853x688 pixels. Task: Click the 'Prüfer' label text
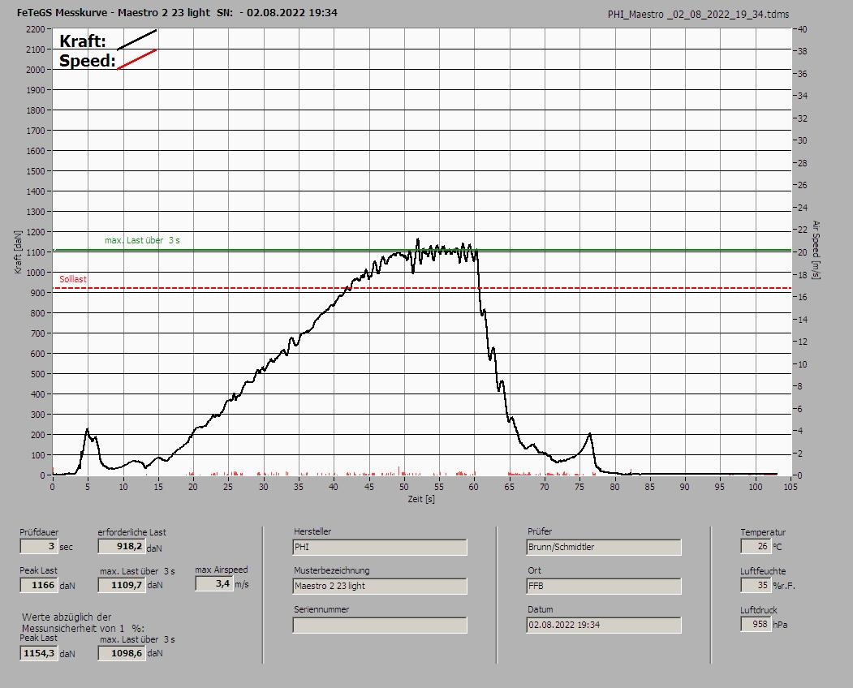[540, 531]
